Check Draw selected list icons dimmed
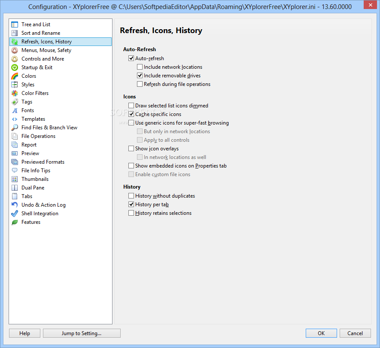 (131, 106)
